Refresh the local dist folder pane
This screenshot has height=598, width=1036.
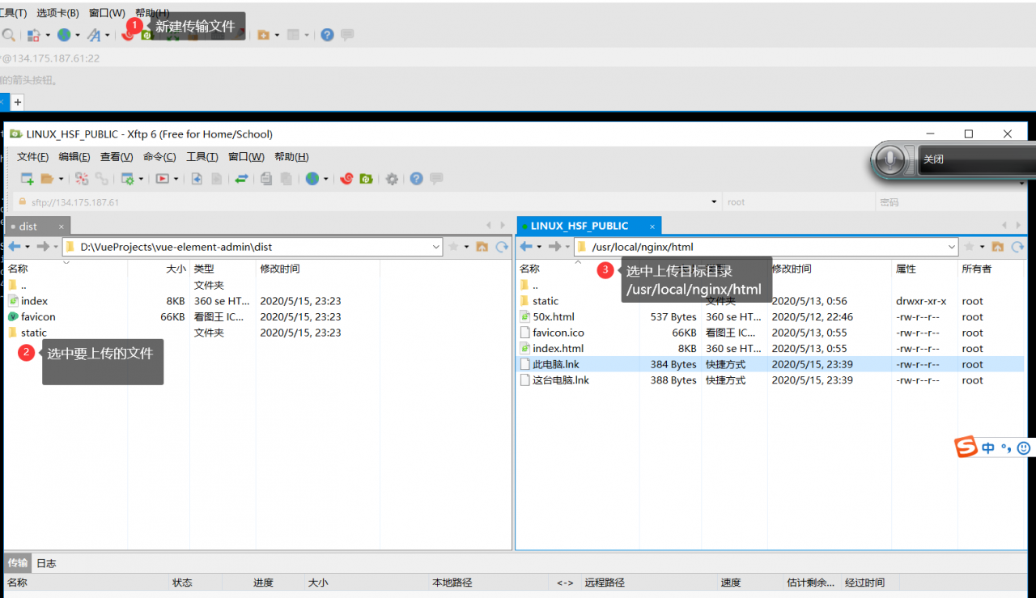(x=501, y=247)
